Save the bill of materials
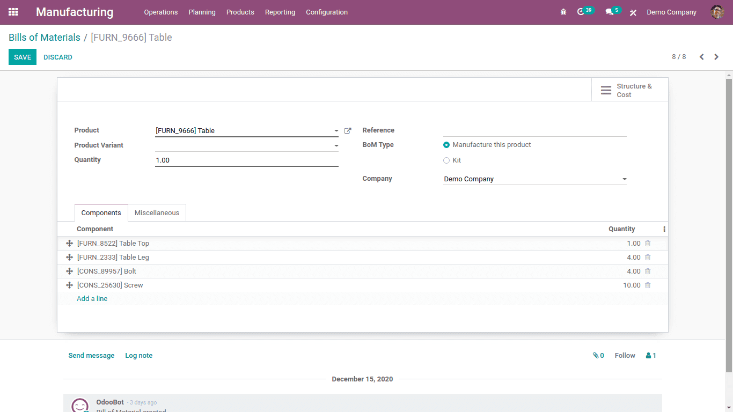 pyautogui.click(x=23, y=57)
